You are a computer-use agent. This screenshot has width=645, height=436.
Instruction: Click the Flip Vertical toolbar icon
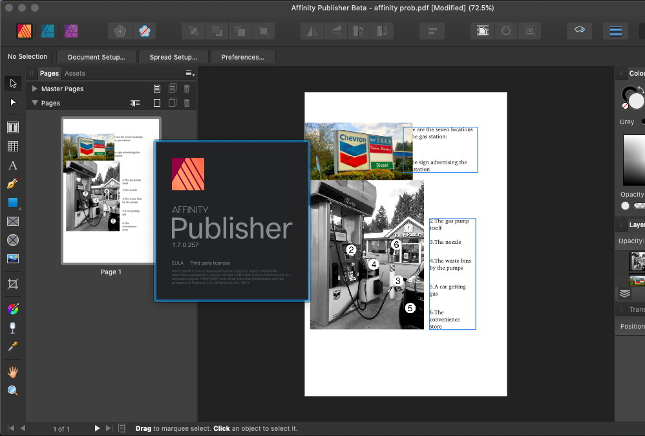click(x=335, y=31)
